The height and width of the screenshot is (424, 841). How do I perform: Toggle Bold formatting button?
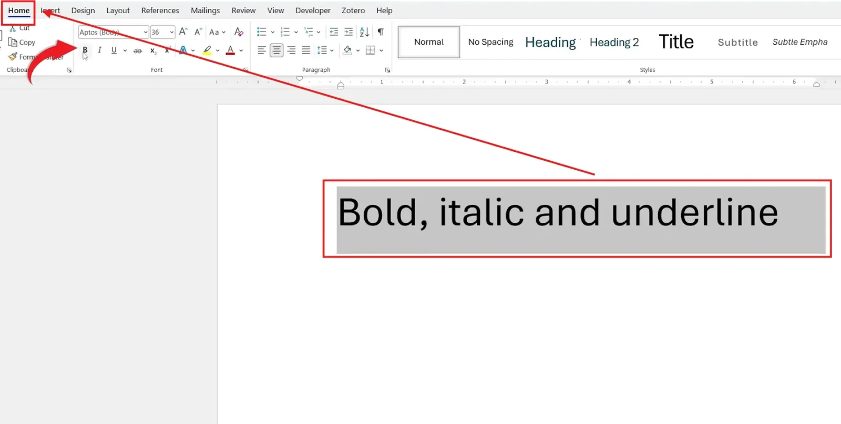85,50
